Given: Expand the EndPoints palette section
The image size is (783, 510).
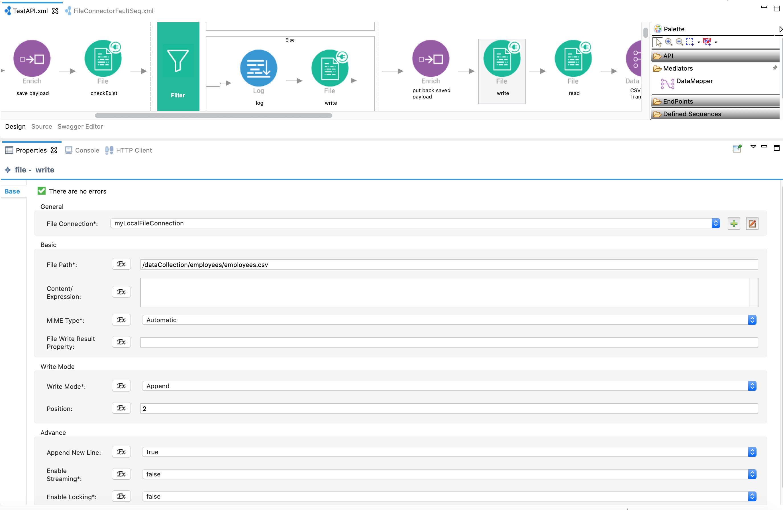Looking at the screenshot, I should [678, 102].
